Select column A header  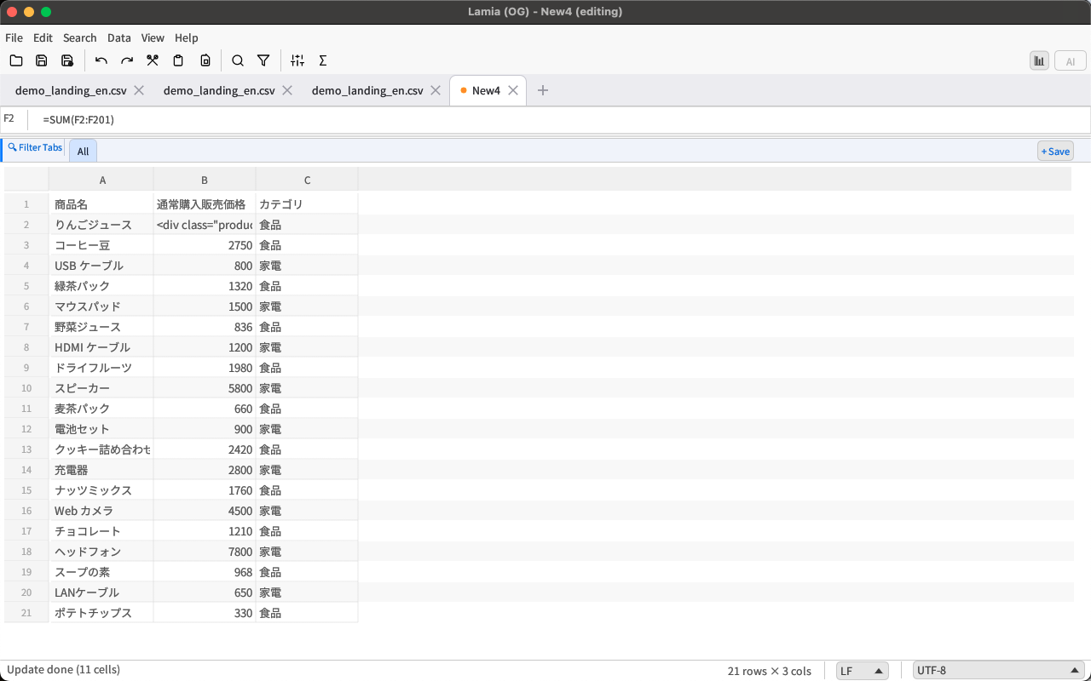pyautogui.click(x=102, y=180)
